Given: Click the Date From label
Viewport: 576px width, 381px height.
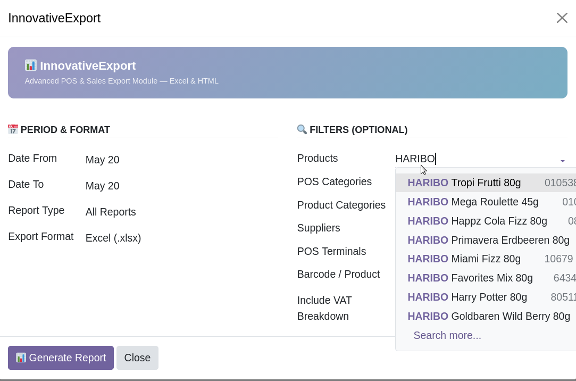Looking at the screenshot, I should [32, 158].
